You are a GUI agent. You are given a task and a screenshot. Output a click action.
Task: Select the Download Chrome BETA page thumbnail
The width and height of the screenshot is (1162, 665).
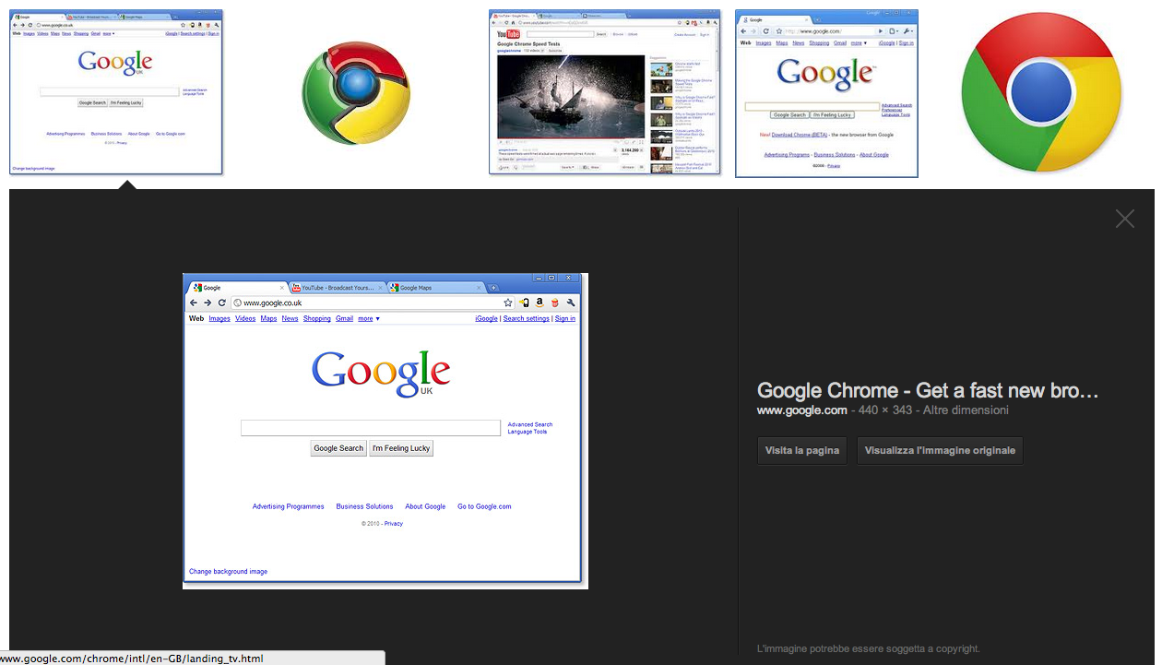click(826, 93)
